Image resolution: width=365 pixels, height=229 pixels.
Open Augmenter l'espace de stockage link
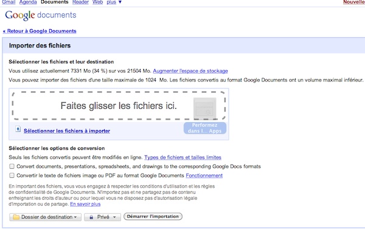coord(190,71)
